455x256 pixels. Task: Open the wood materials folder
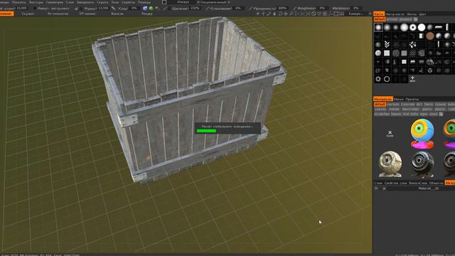[433, 114]
